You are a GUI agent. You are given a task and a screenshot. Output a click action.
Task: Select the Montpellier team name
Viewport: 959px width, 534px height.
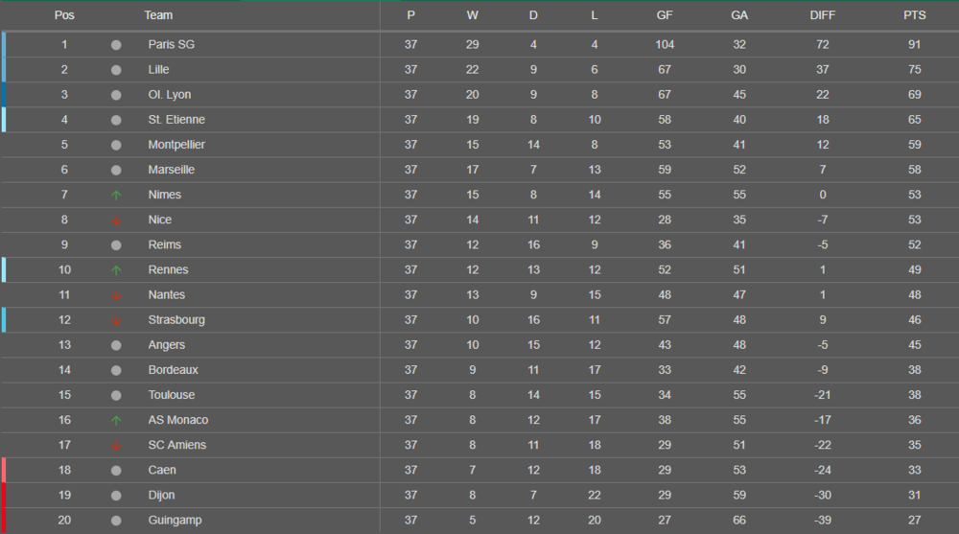[x=176, y=145]
